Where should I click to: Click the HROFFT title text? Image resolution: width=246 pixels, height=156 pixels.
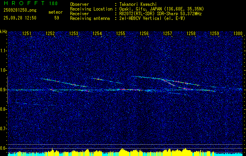[24, 3]
